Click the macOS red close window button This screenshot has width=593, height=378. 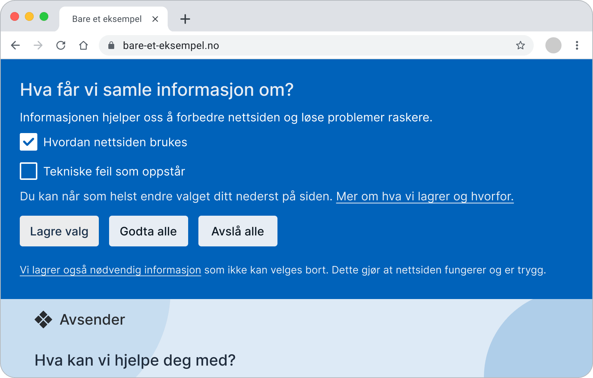[x=15, y=16]
